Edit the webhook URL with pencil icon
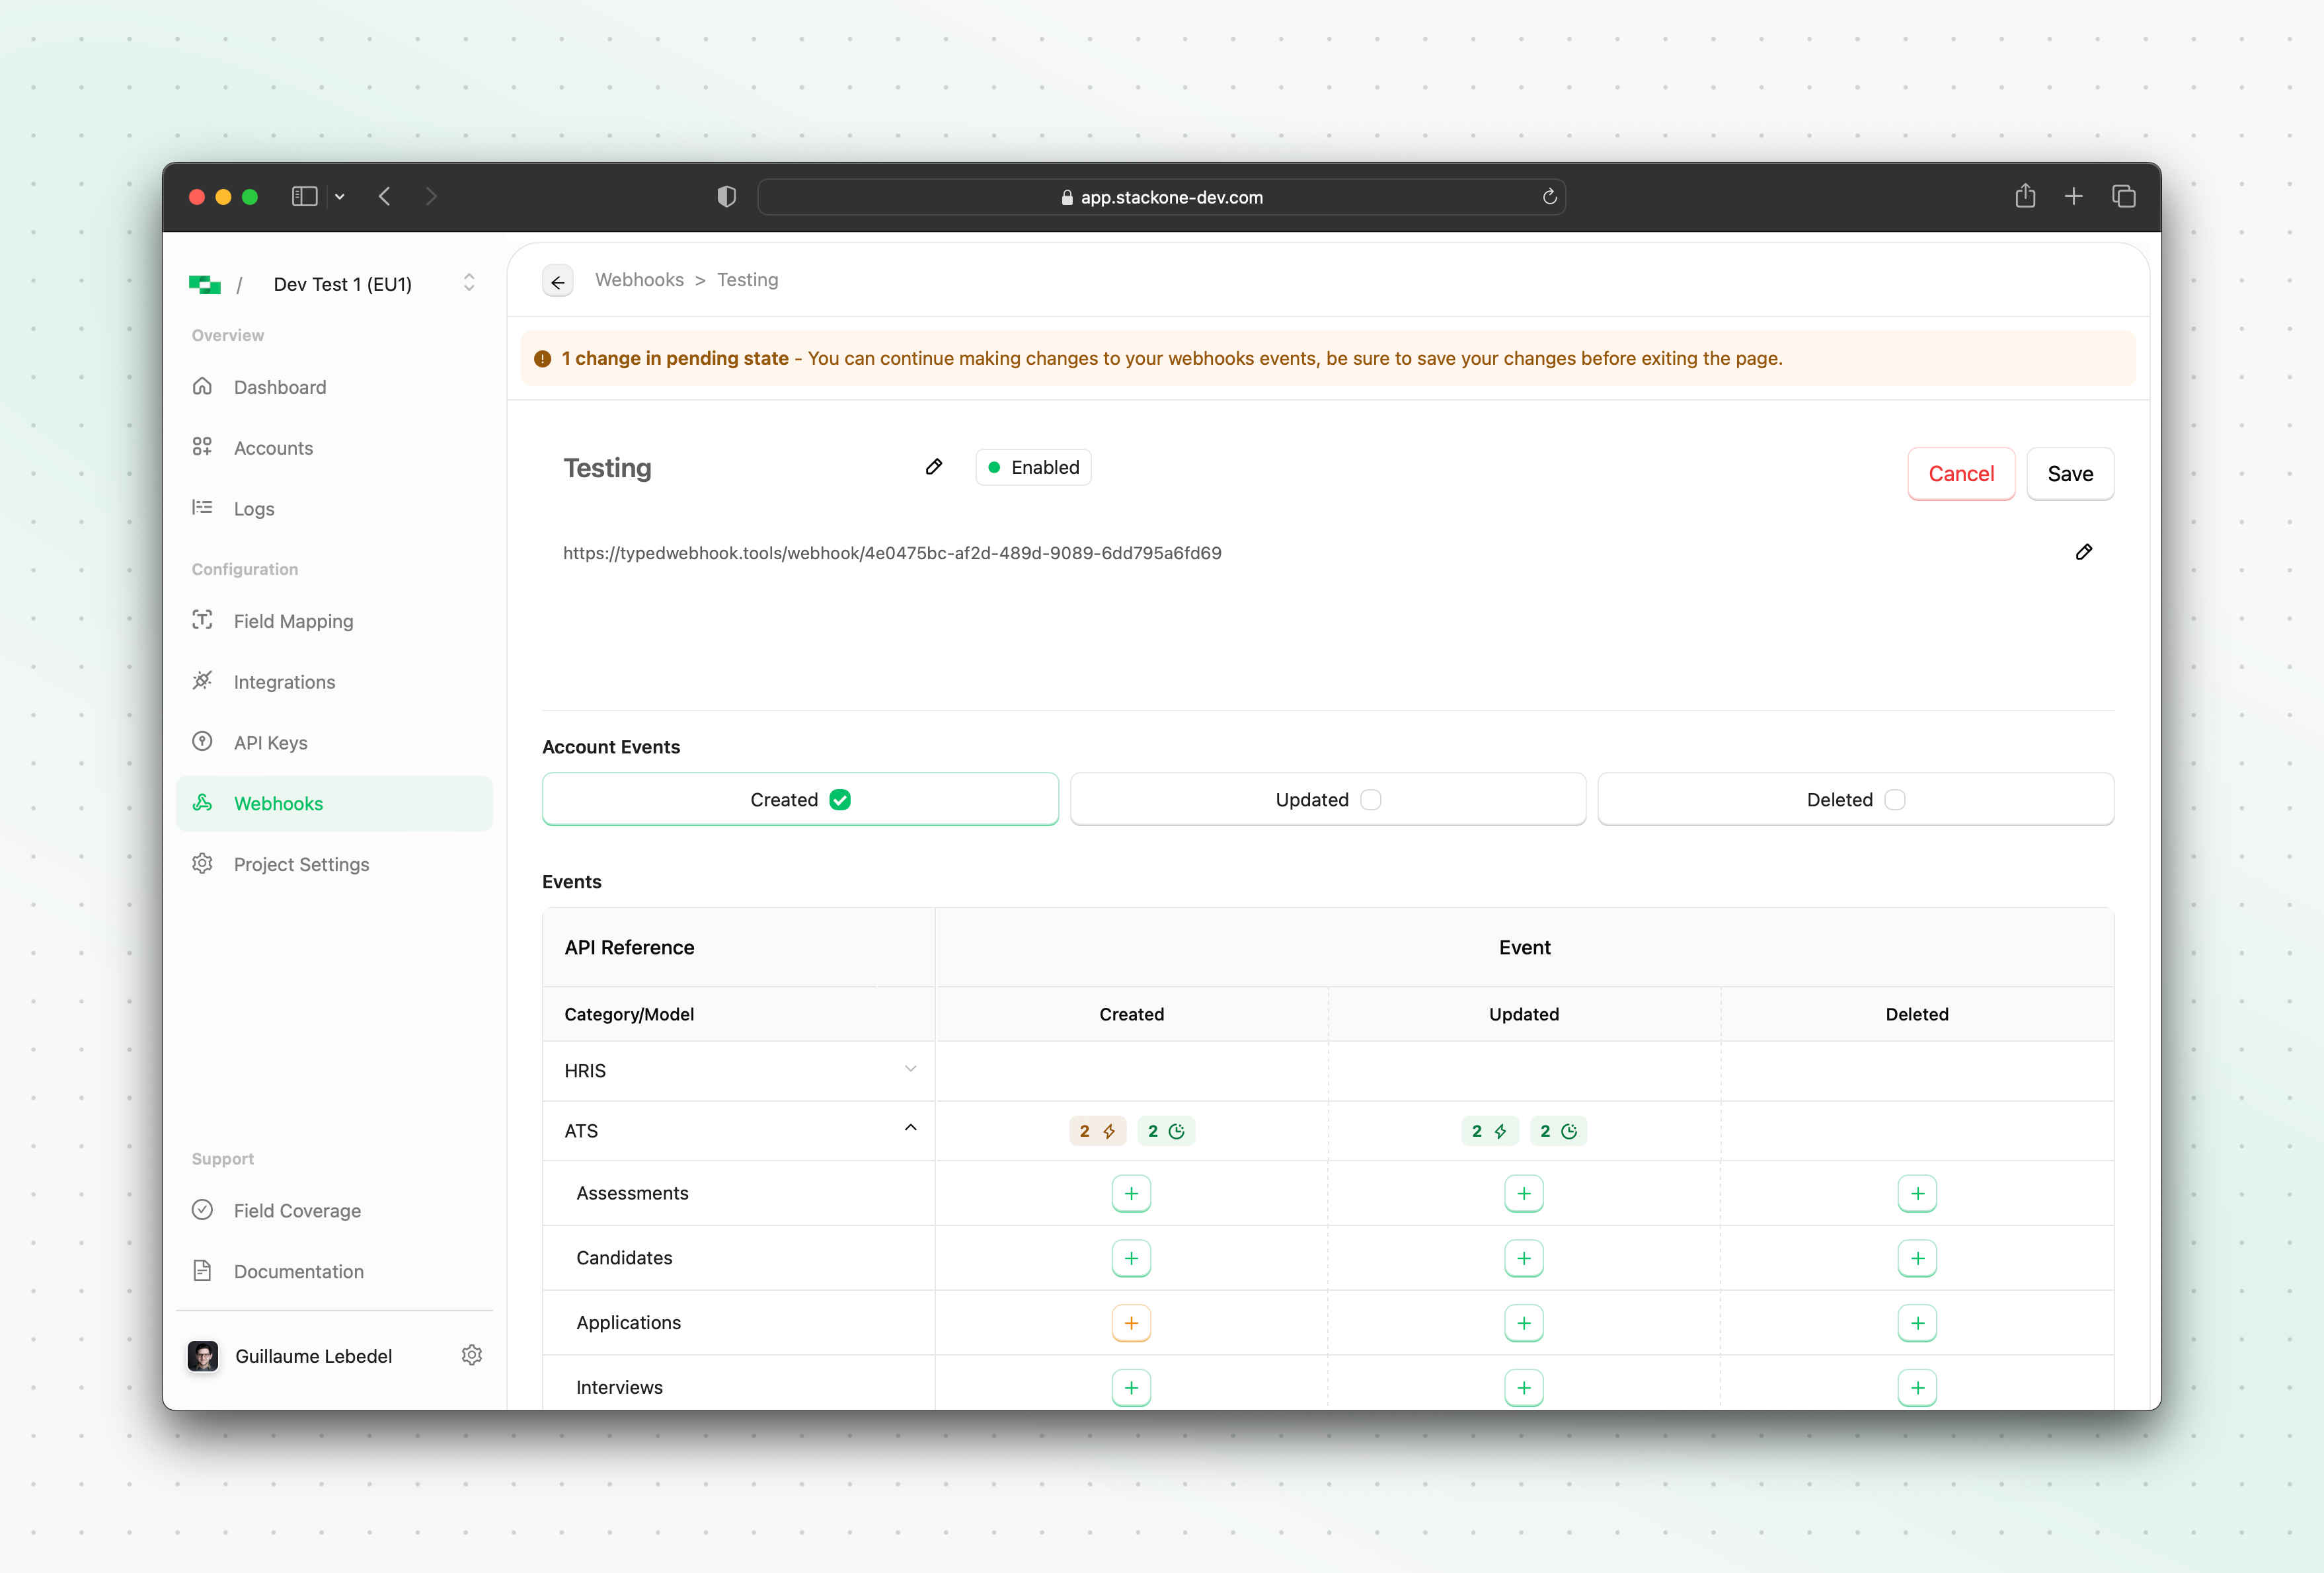Image resolution: width=2324 pixels, height=1573 pixels. coord(2083,552)
